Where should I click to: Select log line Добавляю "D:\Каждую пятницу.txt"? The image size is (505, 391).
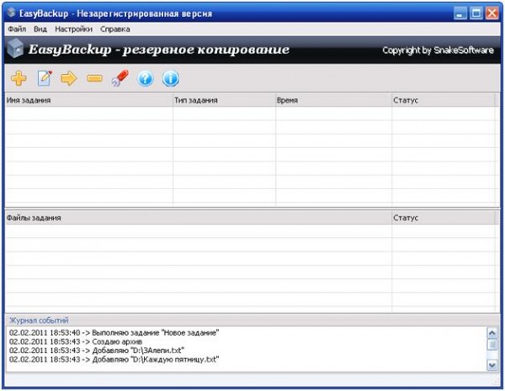click(x=114, y=359)
